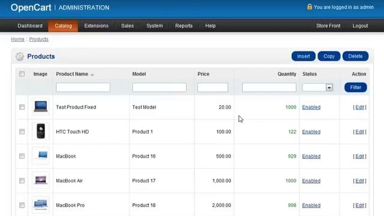Open the Dashboard menu
The image size is (384, 216).
pos(30,26)
